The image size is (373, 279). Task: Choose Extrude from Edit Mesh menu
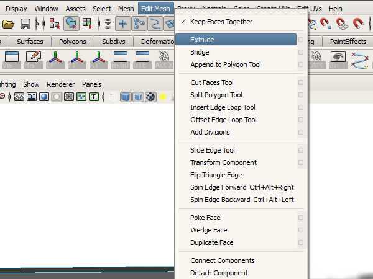[236, 40]
